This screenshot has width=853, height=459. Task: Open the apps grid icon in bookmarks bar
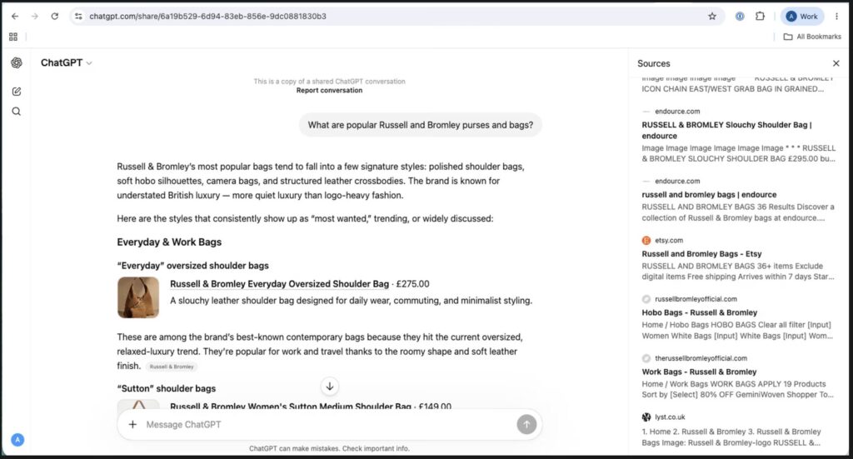click(x=13, y=37)
